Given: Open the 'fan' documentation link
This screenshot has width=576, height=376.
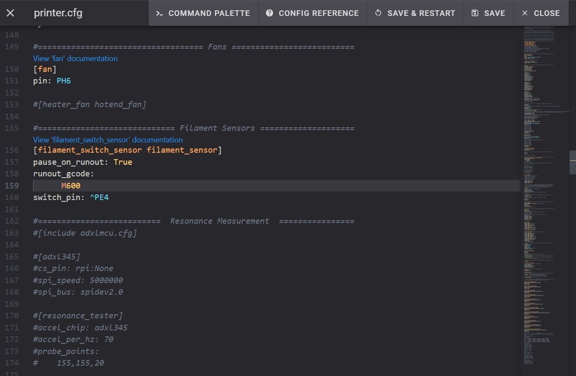Looking at the screenshot, I should point(75,59).
